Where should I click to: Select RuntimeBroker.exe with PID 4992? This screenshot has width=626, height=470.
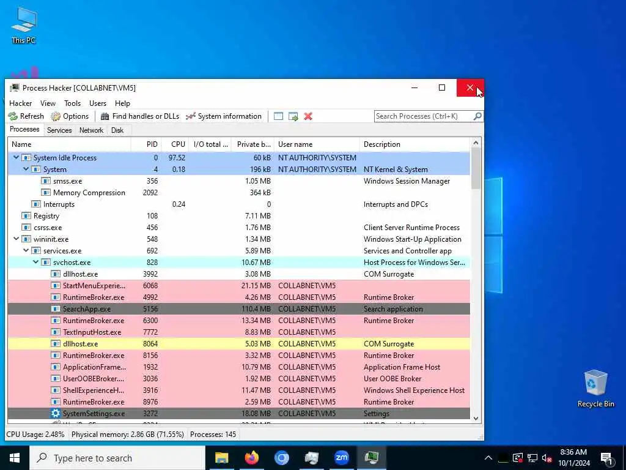coord(239,297)
